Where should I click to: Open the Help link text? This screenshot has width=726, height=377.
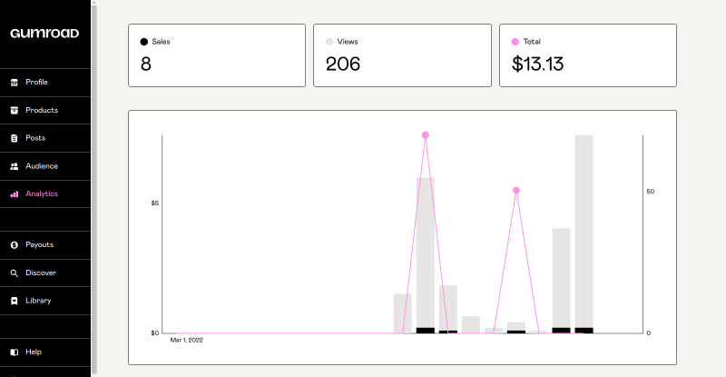34,352
